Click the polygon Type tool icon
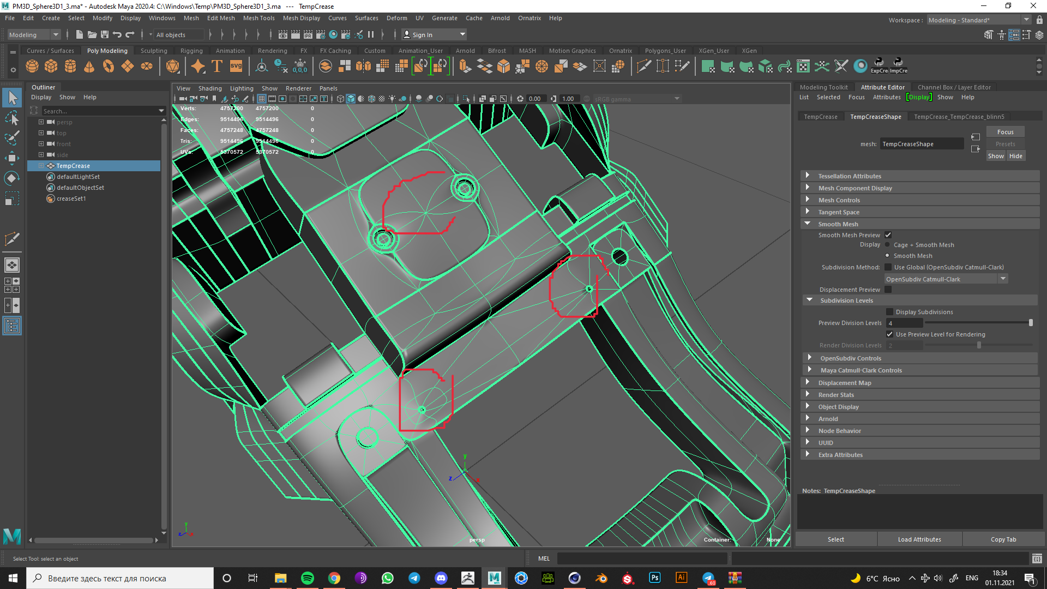 (x=216, y=67)
